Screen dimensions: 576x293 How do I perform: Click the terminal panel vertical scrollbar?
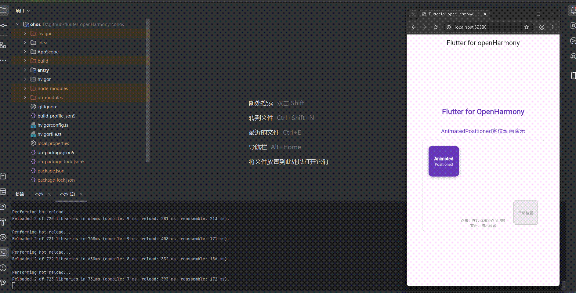point(564,286)
